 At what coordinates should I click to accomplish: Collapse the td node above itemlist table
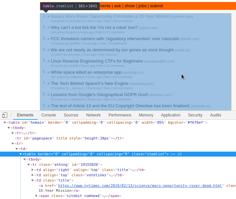(x=16, y=149)
